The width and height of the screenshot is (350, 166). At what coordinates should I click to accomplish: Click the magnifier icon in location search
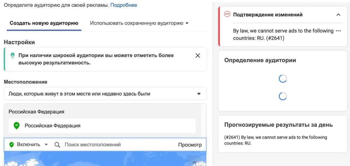coord(57,145)
